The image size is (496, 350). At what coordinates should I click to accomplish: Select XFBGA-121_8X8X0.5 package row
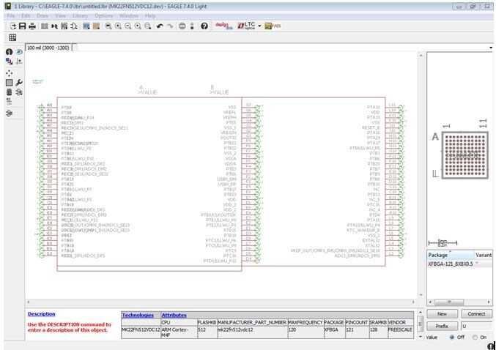450,263
